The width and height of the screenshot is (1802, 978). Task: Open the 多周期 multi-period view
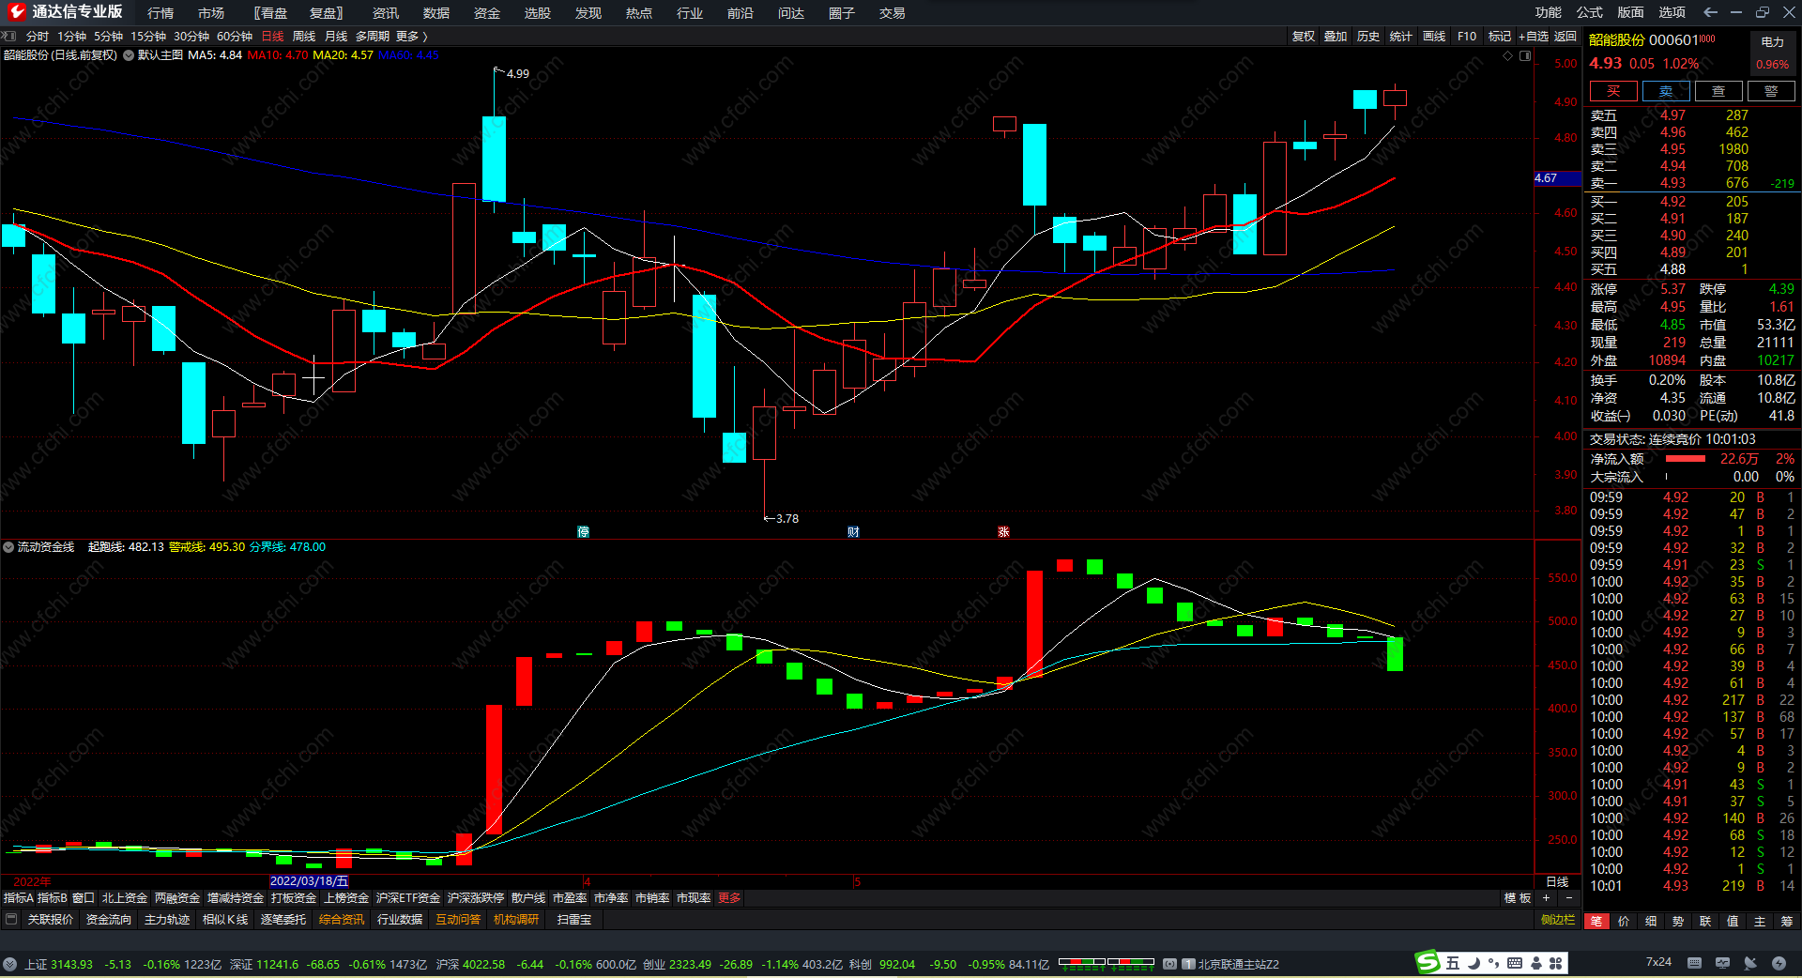point(373,37)
